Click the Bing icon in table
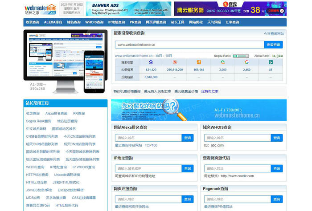Image resolution: width=312 pixels, height=211 pixels. pyautogui.click(x=271, y=62)
